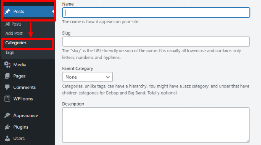Click into the Slug input field
Viewport: 261px width, 145px height.
point(156,41)
